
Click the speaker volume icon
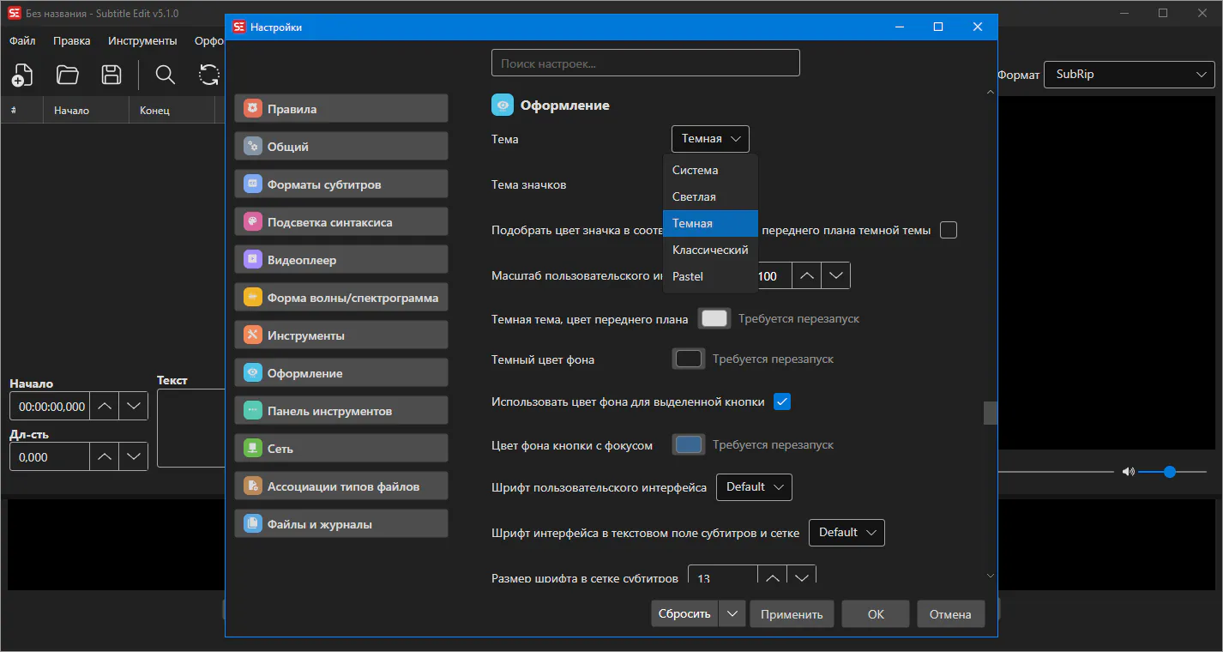point(1128,472)
